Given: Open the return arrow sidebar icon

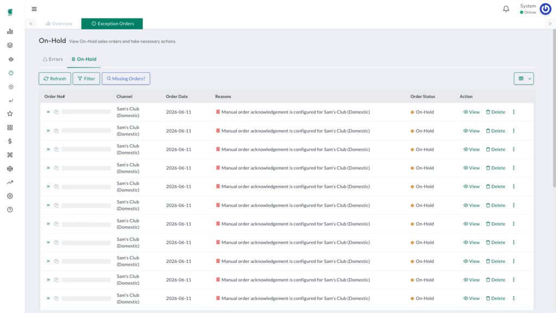Looking at the screenshot, I should 11,101.
